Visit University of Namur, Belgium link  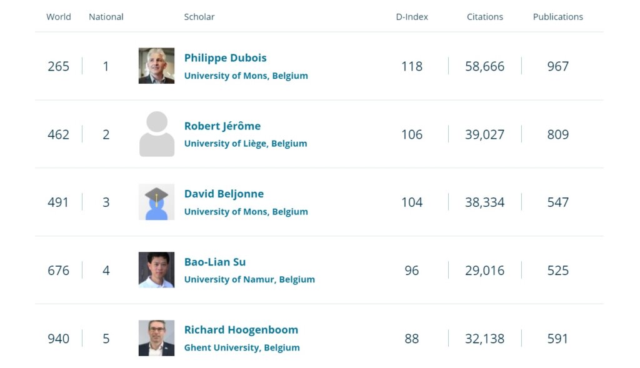click(x=249, y=279)
